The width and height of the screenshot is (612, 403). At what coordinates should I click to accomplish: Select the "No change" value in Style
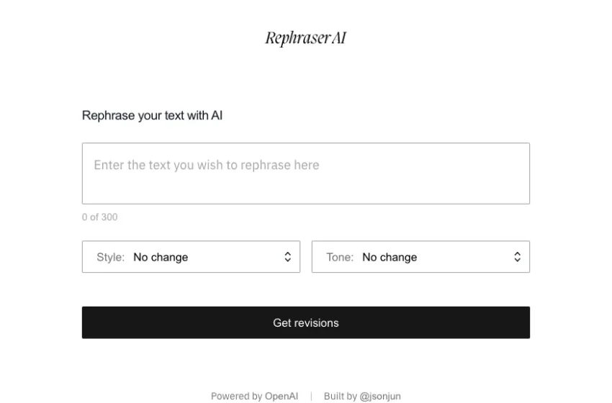(x=161, y=257)
